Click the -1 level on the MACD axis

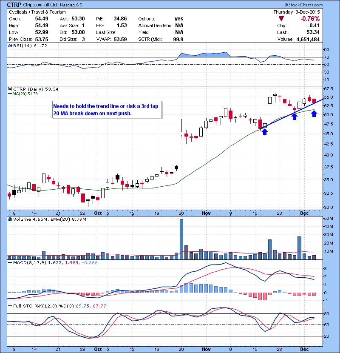pyautogui.click(x=326, y=301)
